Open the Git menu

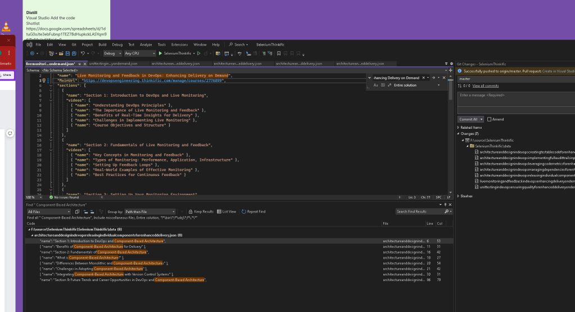[74, 45]
